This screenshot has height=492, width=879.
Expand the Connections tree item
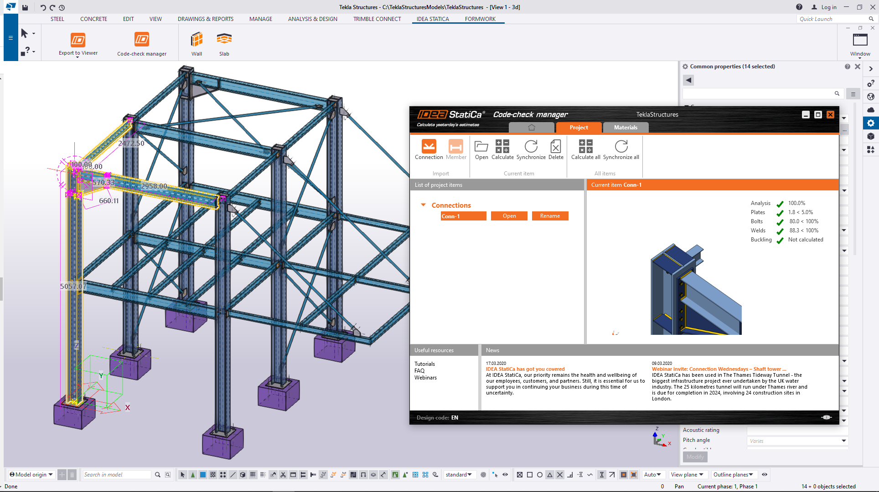[x=423, y=205]
